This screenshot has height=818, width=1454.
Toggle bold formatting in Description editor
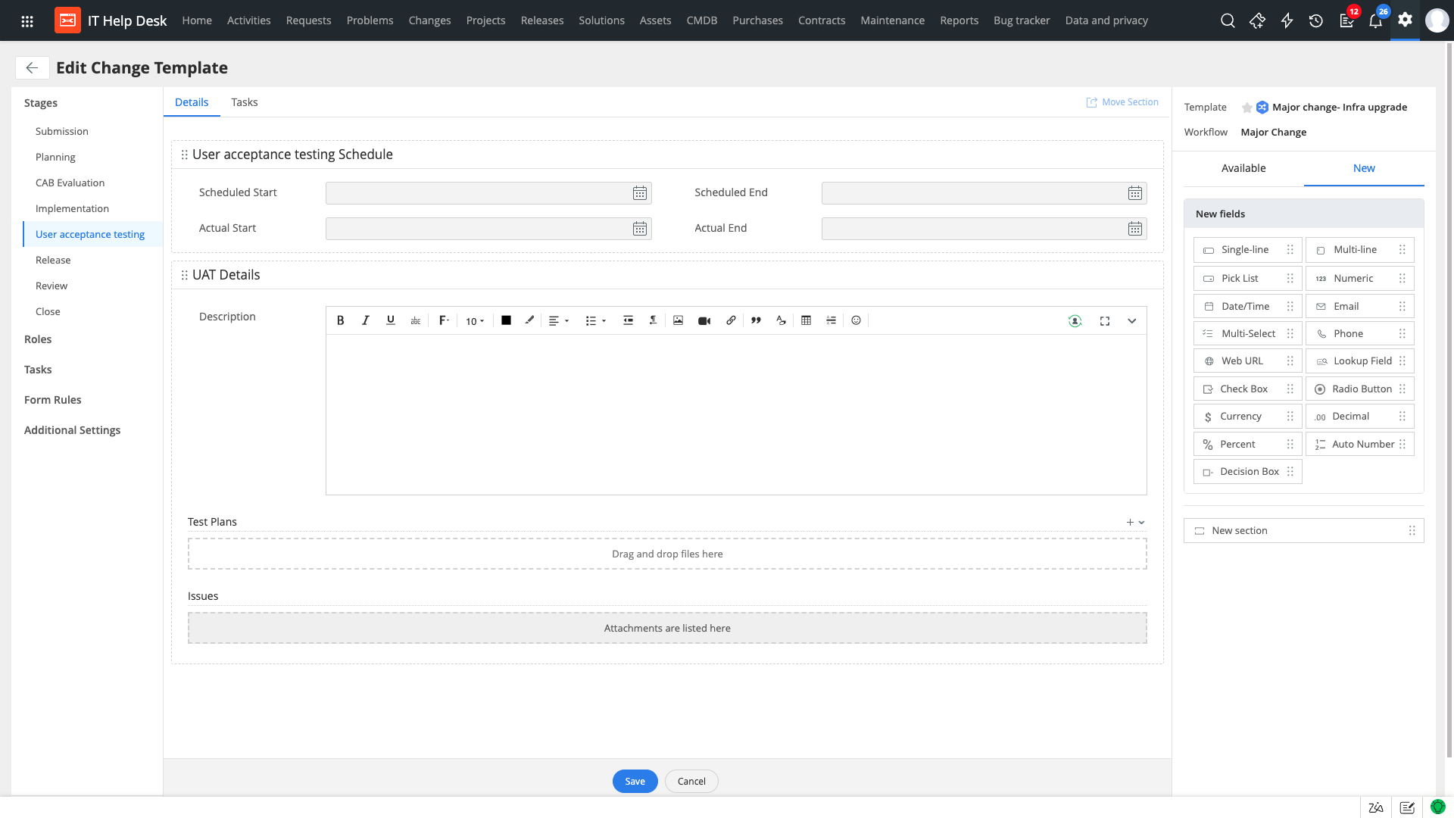[341, 320]
